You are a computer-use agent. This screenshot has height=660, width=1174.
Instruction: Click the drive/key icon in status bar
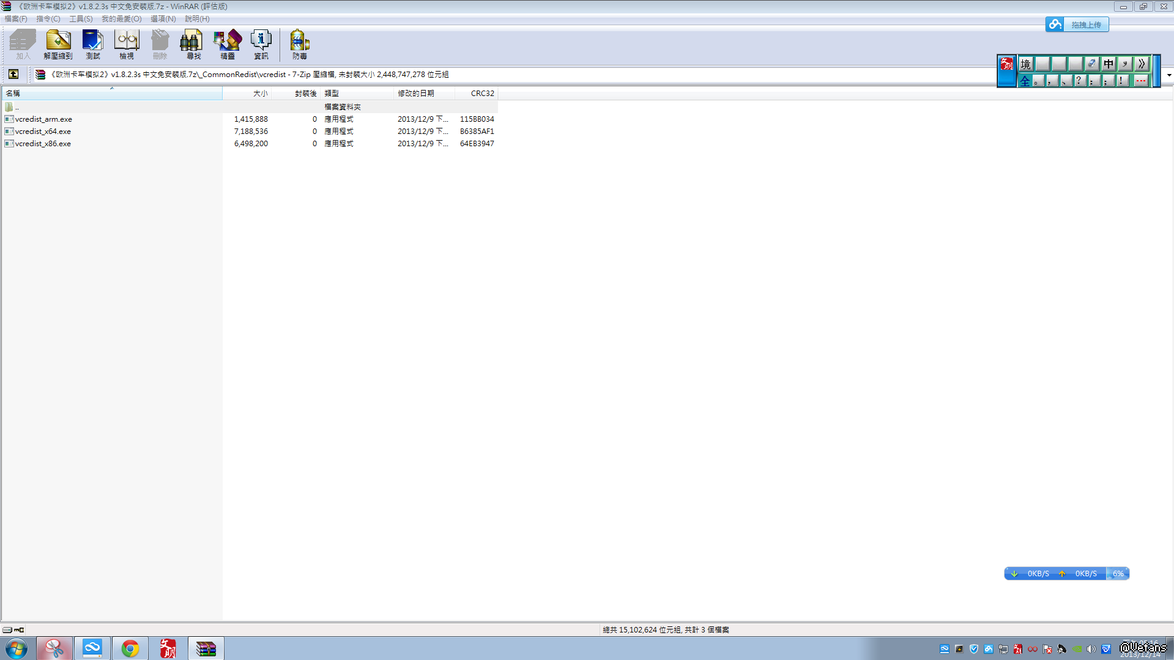[x=13, y=630]
